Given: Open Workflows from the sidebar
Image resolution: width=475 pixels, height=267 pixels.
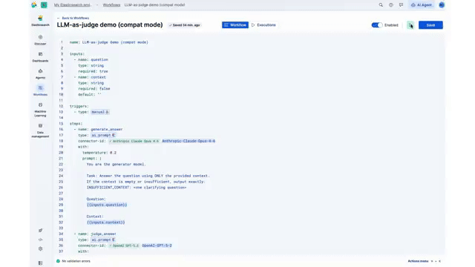Looking at the screenshot, I should [x=40, y=90].
